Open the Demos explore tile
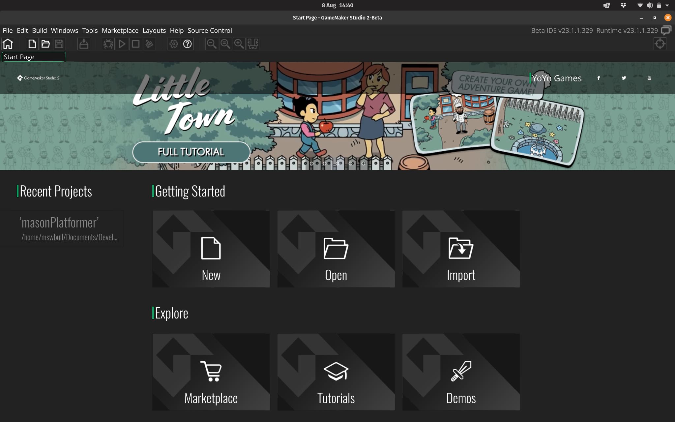 [461, 372]
